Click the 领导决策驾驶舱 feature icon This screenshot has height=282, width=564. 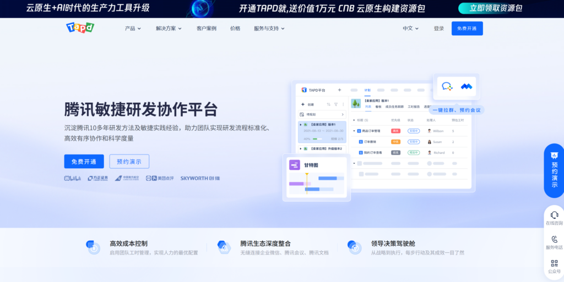pos(354,247)
